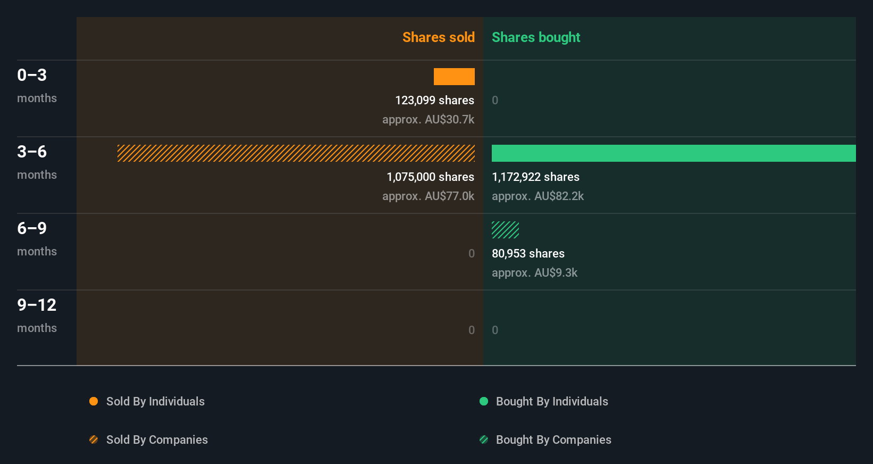The height and width of the screenshot is (464, 873).
Task: Click the approx. AU$30.7k value
Action: (428, 119)
